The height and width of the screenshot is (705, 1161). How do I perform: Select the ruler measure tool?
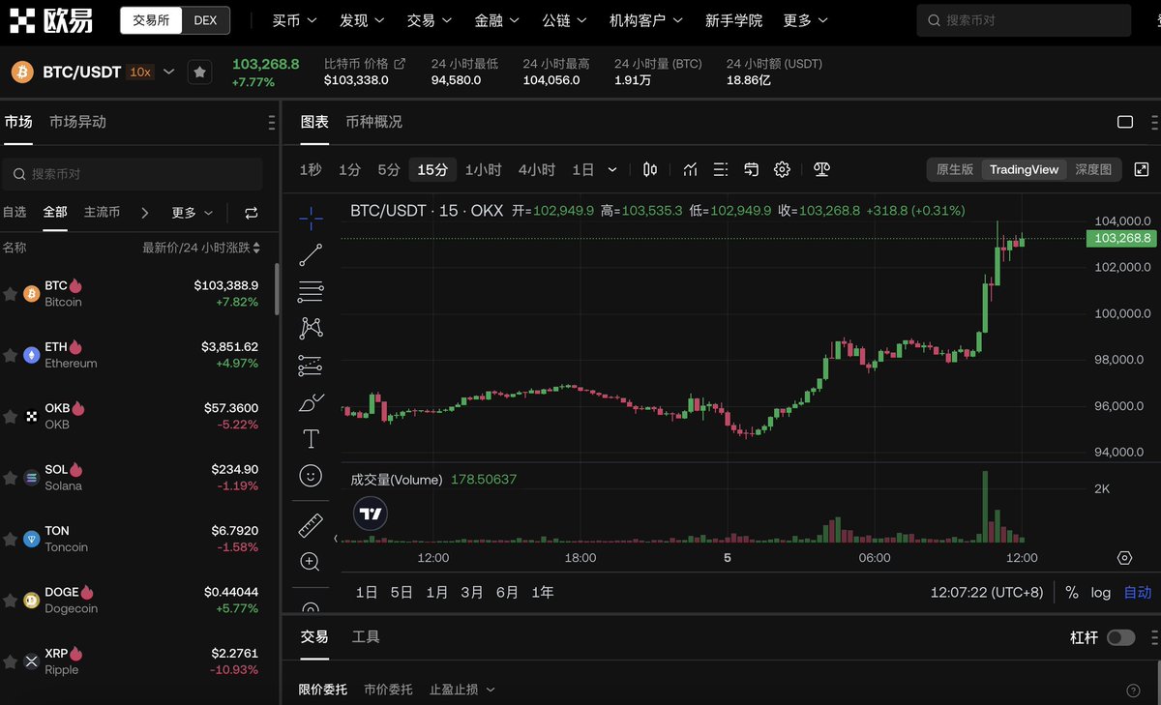pyautogui.click(x=311, y=525)
